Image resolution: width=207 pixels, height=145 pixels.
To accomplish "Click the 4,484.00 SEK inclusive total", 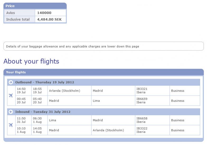I will click(x=49, y=19).
